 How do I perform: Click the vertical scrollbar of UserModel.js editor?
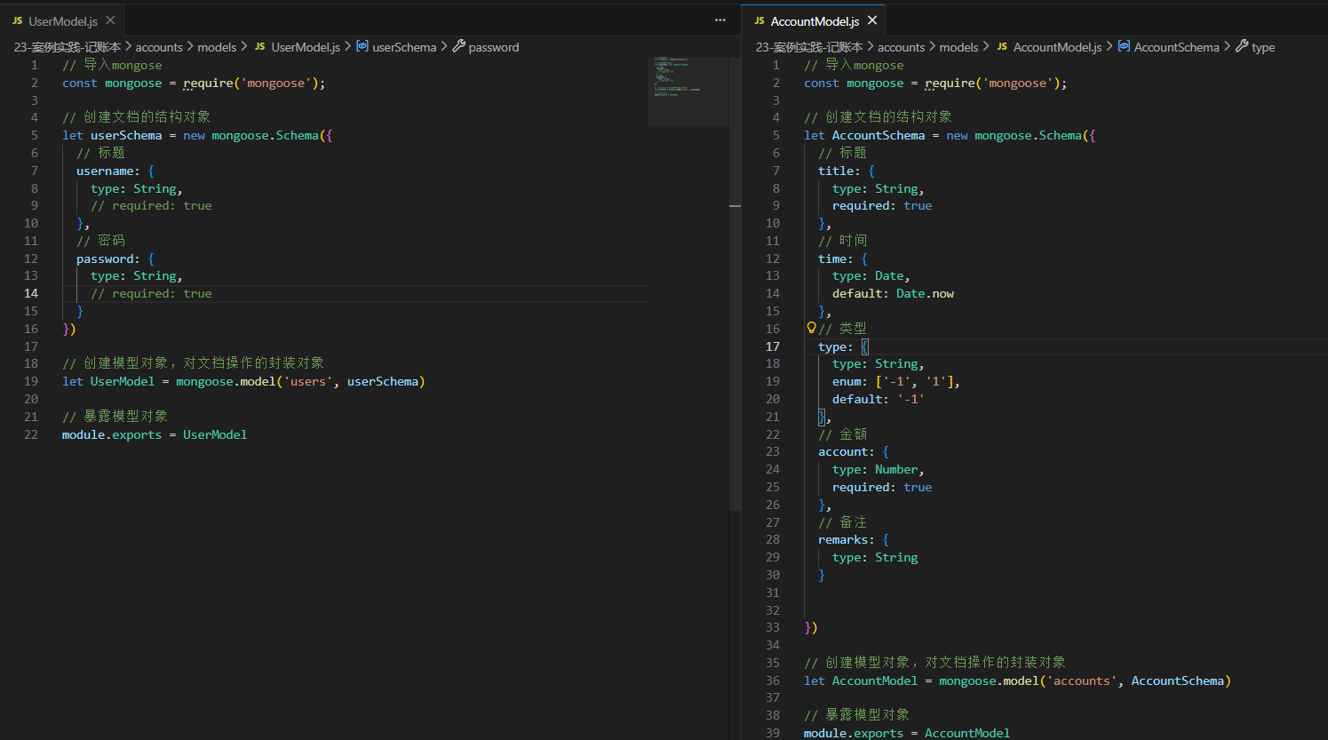click(x=735, y=284)
